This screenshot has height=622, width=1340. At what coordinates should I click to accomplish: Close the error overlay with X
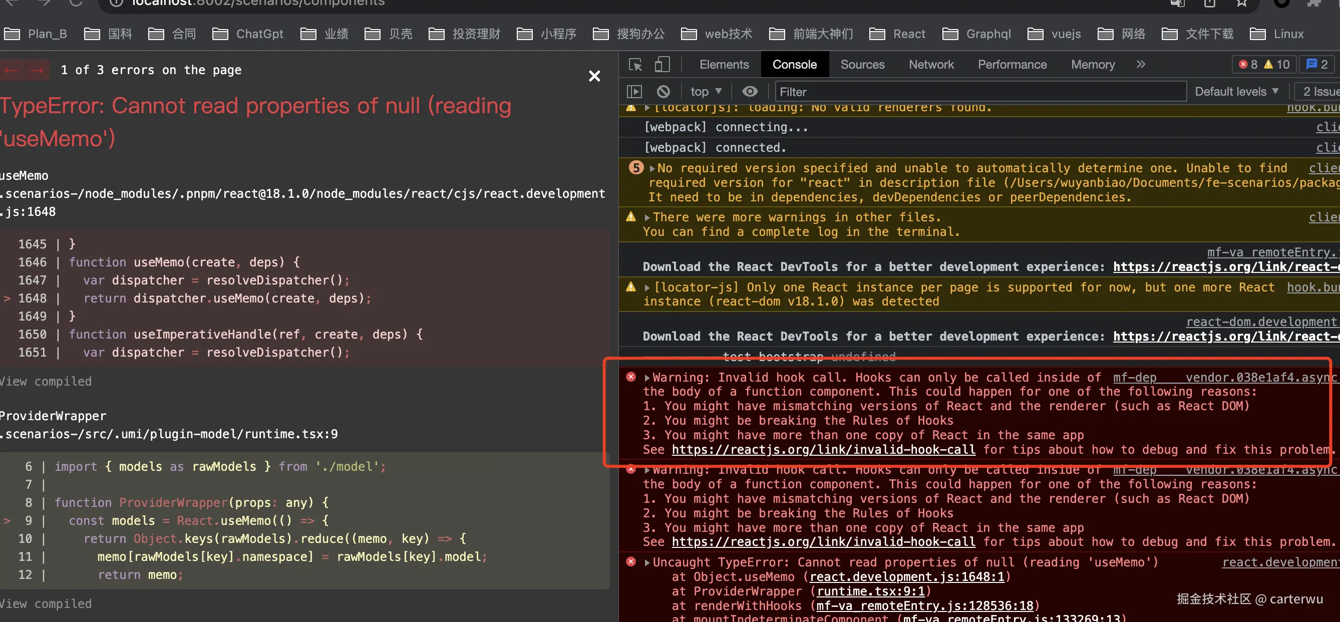[x=594, y=76]
